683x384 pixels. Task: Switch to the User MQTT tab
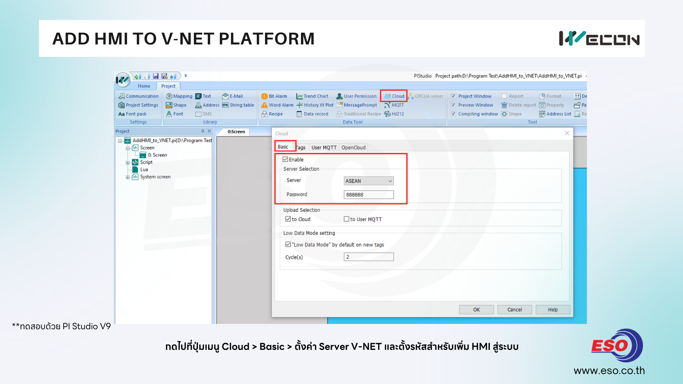(x=324, y=147)
